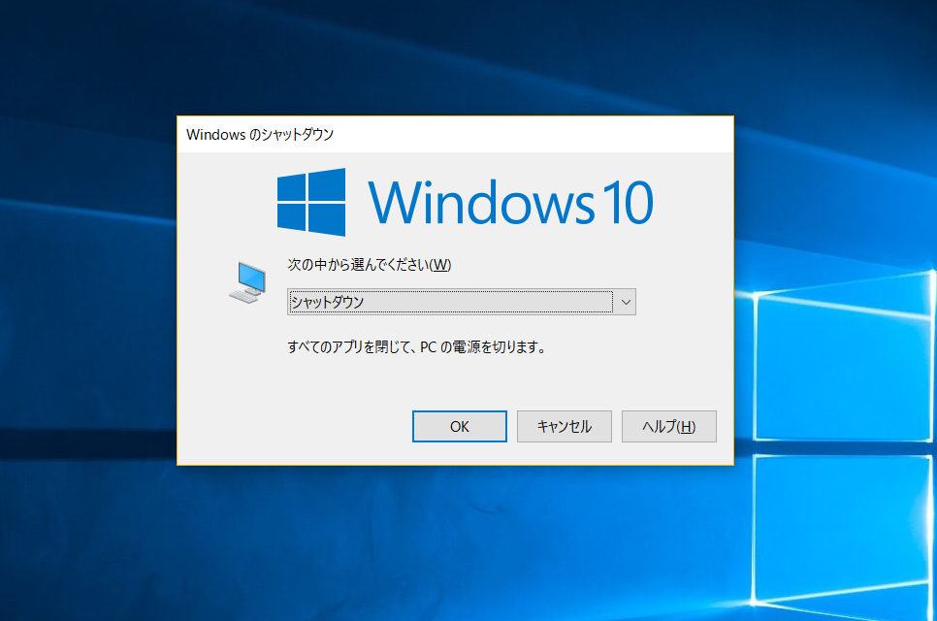Open help via ヘルプ(H) button
This screenshot has width=937, height=621.
tap(668, 426)
